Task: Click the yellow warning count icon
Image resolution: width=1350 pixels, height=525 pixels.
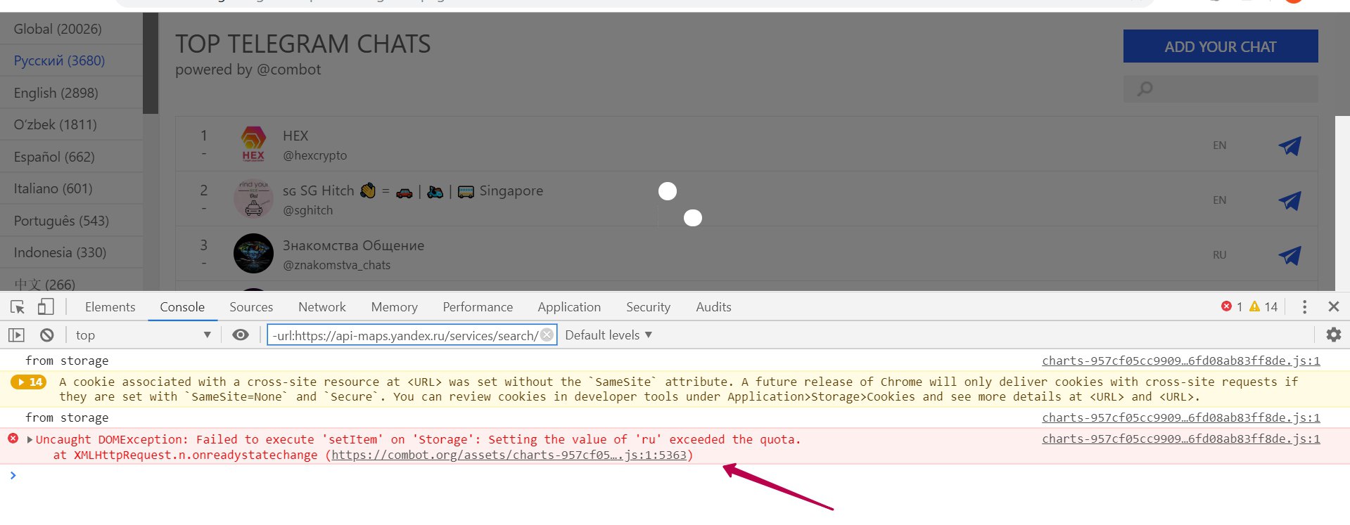Action: tap(1254, 306)
